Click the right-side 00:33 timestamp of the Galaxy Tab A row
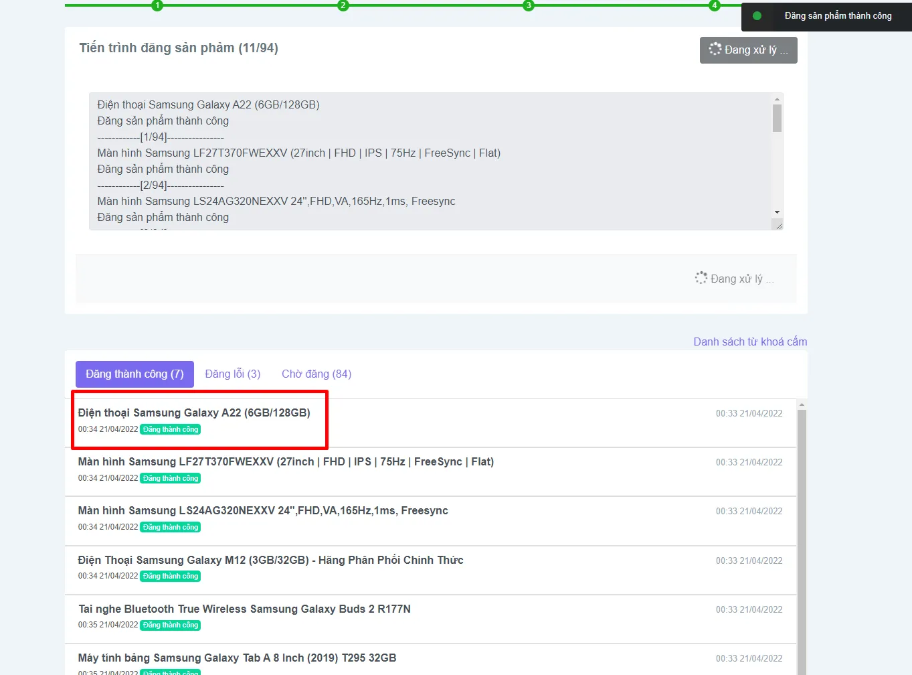Viewport: 912px width, 675px height. 749,659
